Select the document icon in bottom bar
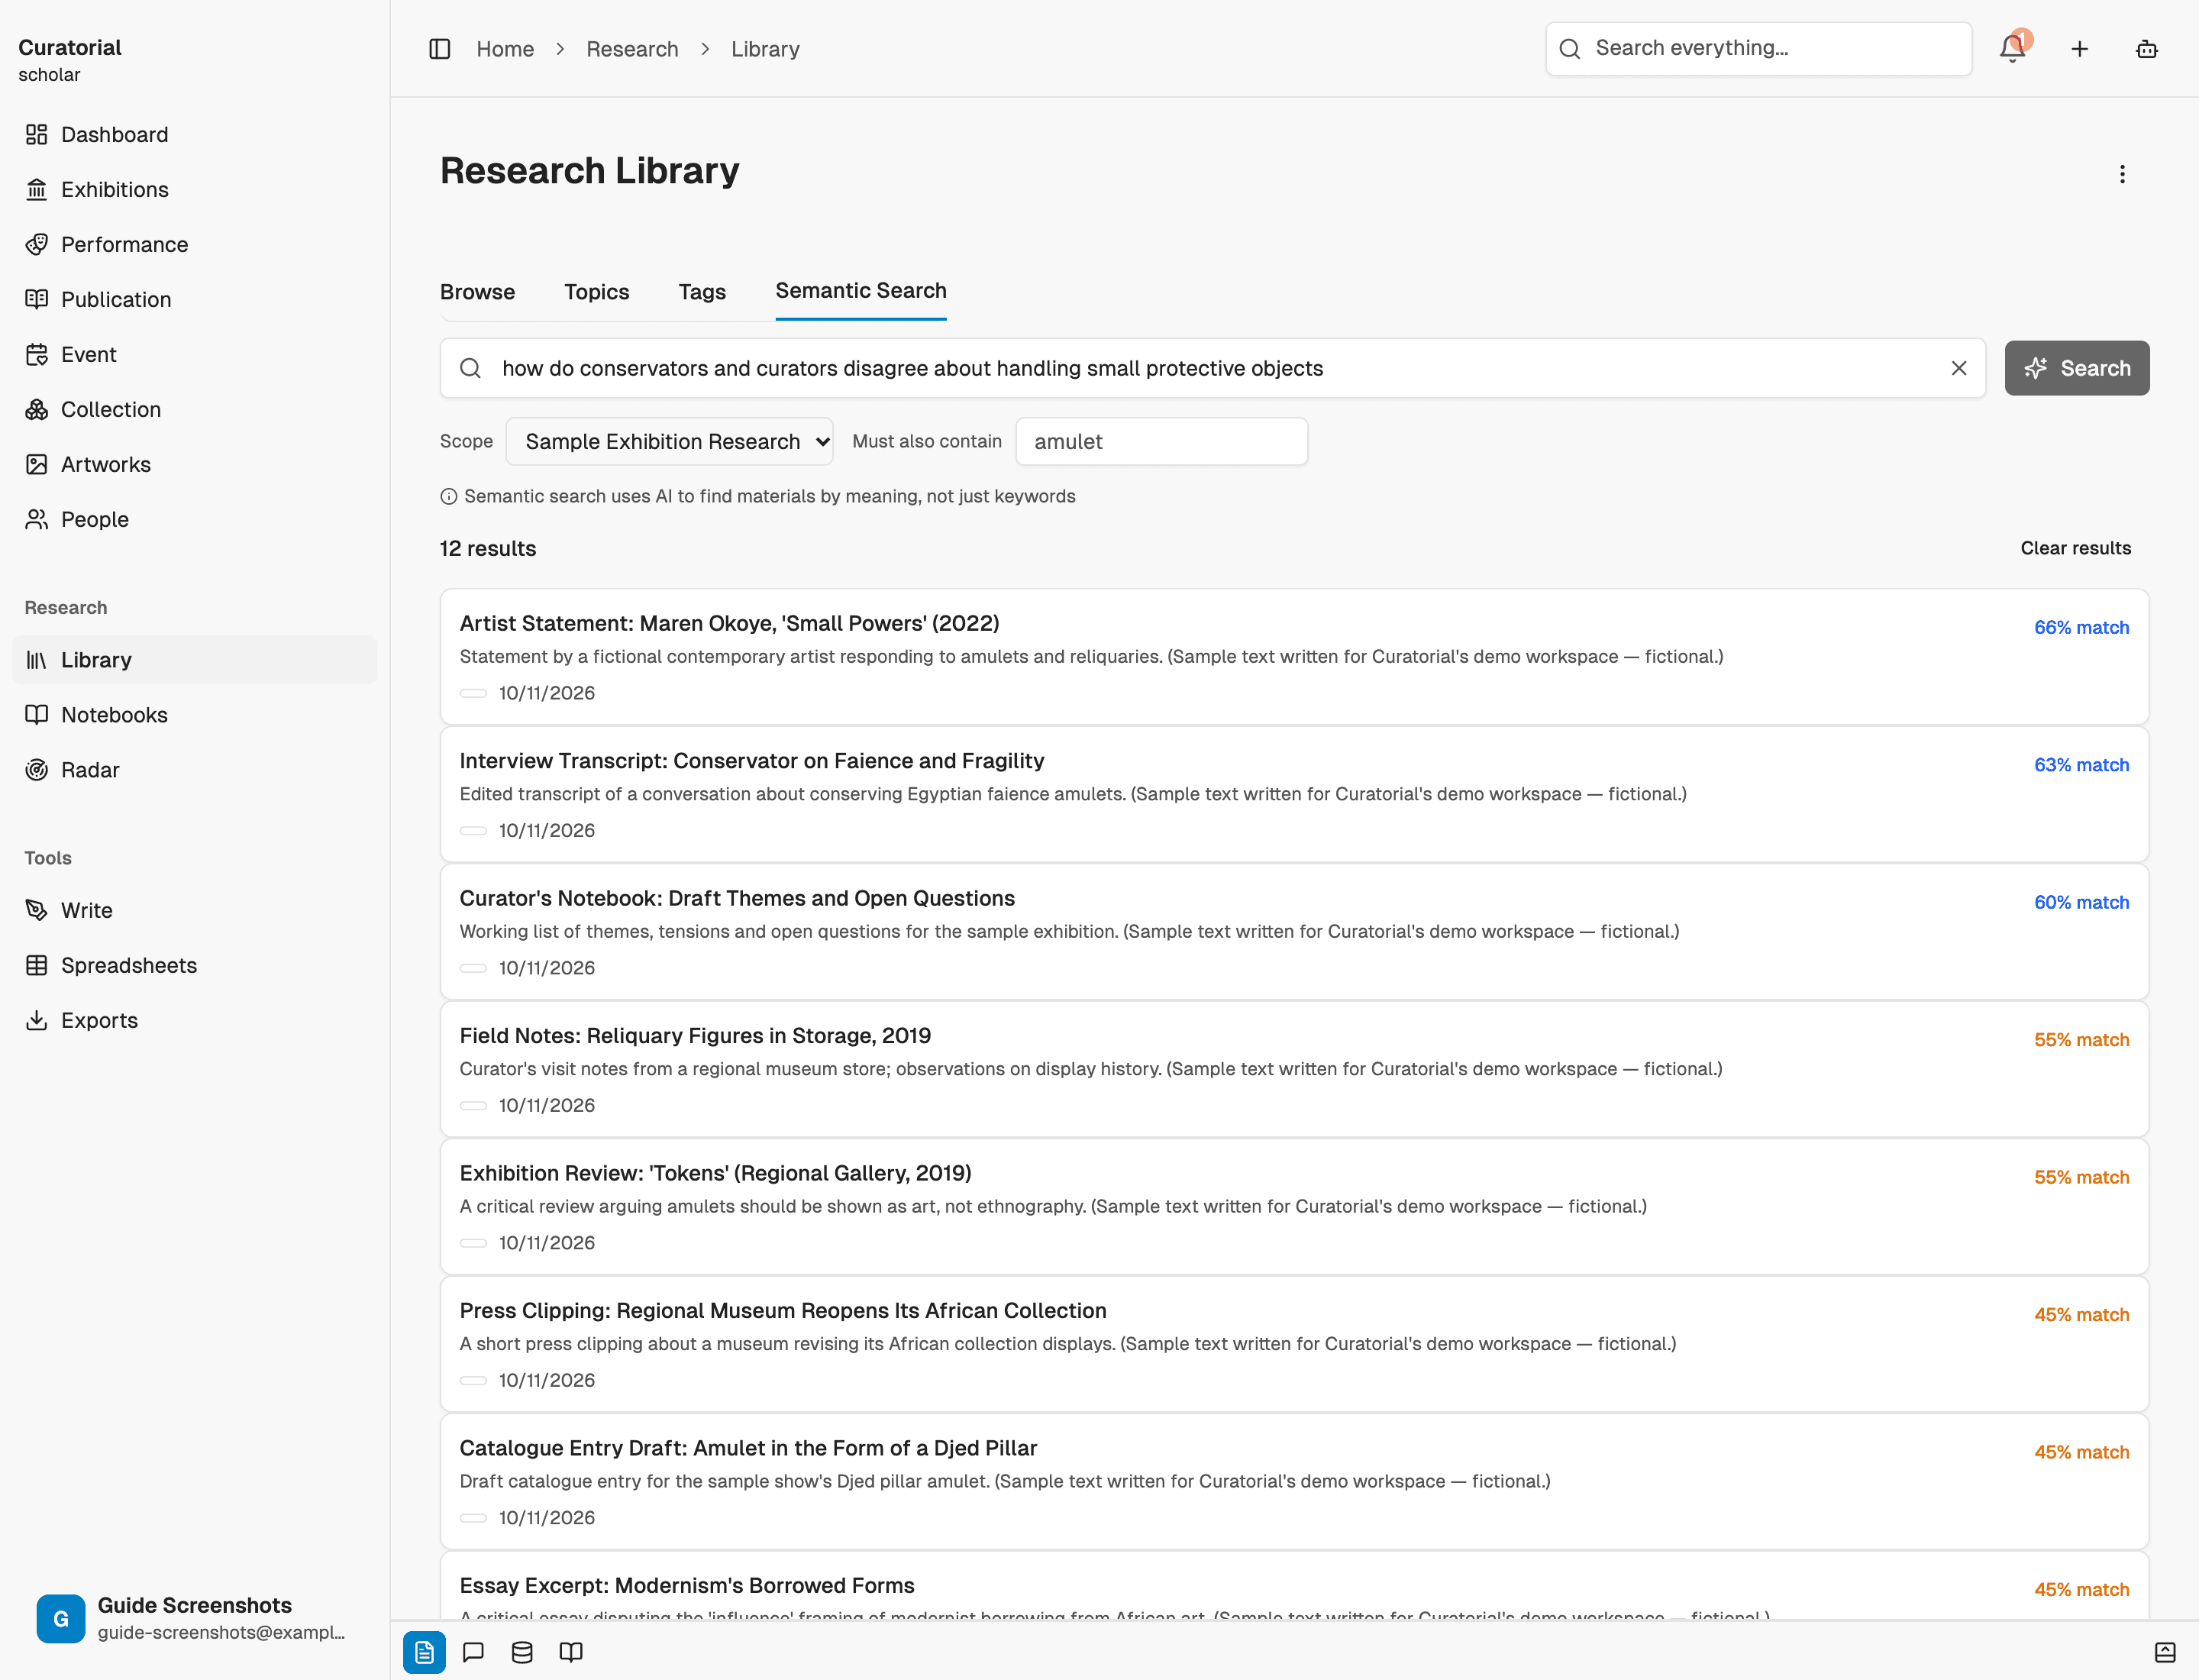Screen dimensions: 2199x1680 point(424,1652)
